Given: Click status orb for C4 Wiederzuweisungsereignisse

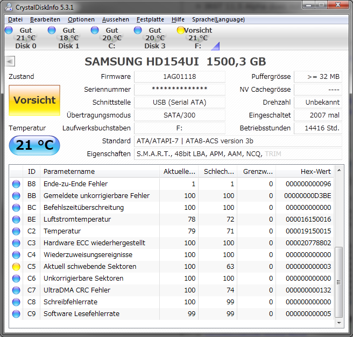Looking at the screenshot, I should pyautogui.click(x=16, y=254).
